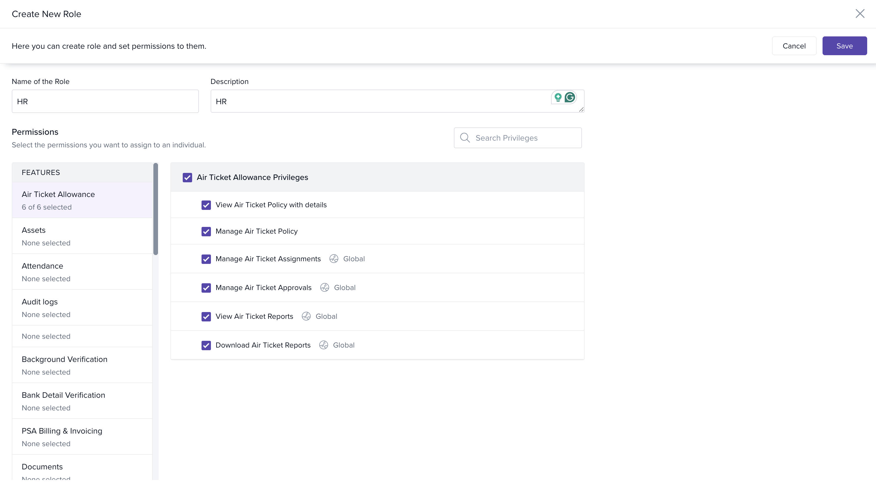The image size is (876, 482).
Task: Toggle Manage Air Ticket Policy checkbox
Action: (x=206, y=232)
